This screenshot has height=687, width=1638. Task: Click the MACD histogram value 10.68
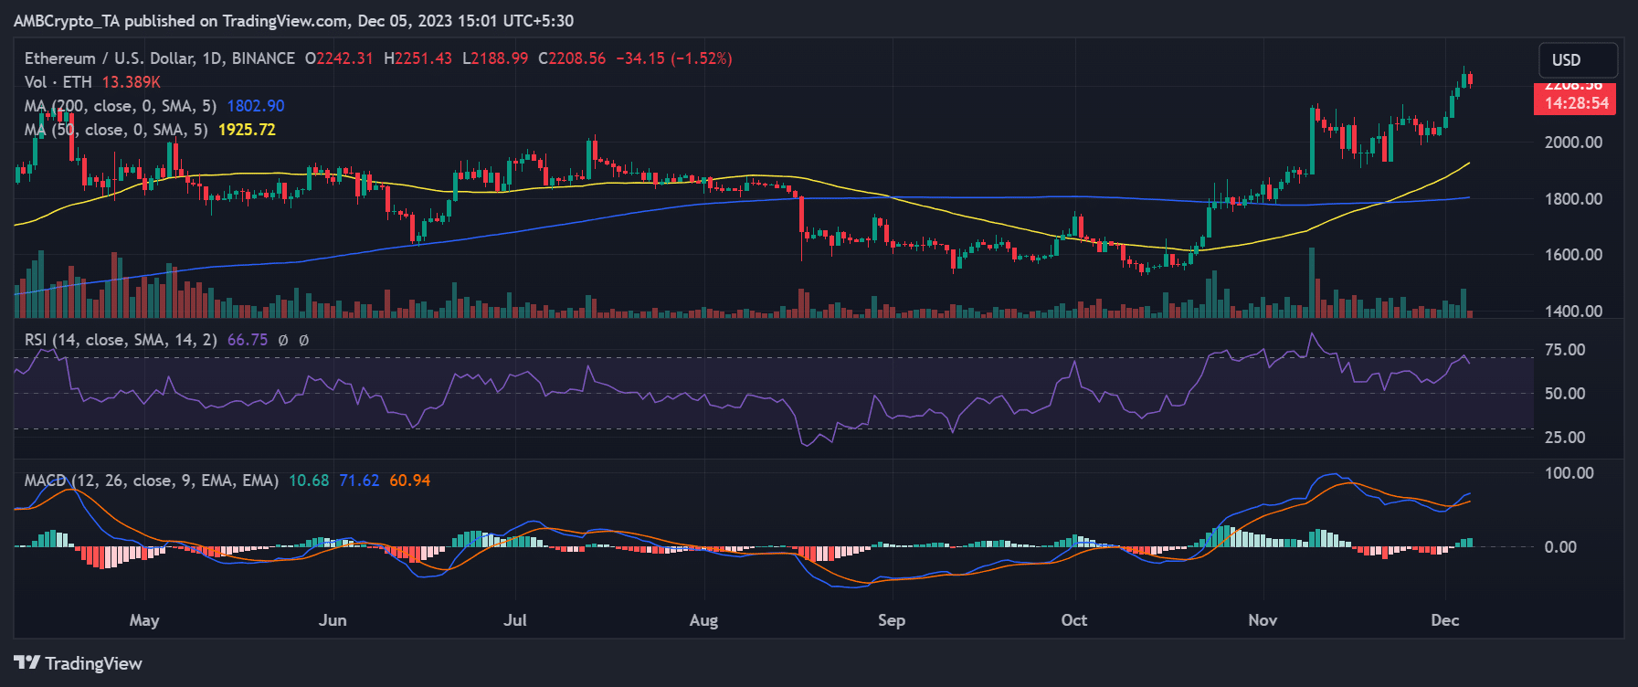coord(309,481)
